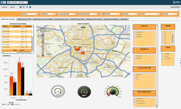Click the AUDIENCIA column header
Screen dimensions: 181x109
coord(18,26)
